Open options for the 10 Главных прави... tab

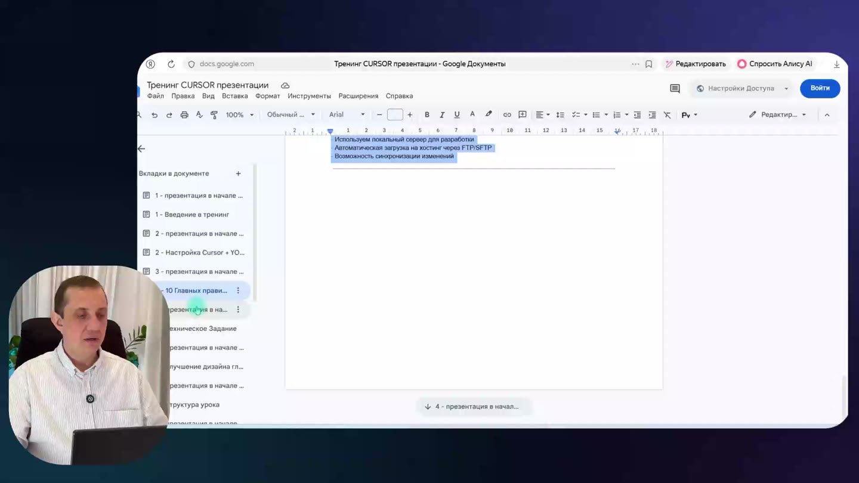(x=238, y=290)
